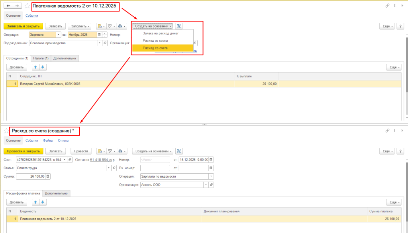
Task: Choose Расход со счета menu item
Action: tap(155, 48)
